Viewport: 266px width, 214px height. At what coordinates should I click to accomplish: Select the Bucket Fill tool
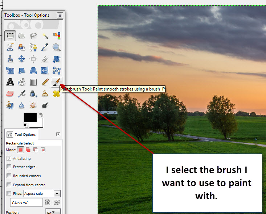(x=21, y=82)
